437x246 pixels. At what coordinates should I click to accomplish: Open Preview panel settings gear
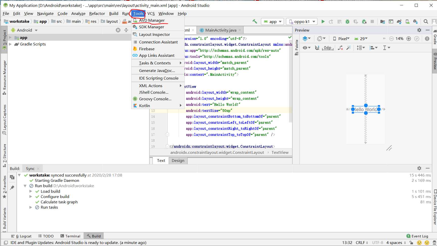tap(419, 30)
